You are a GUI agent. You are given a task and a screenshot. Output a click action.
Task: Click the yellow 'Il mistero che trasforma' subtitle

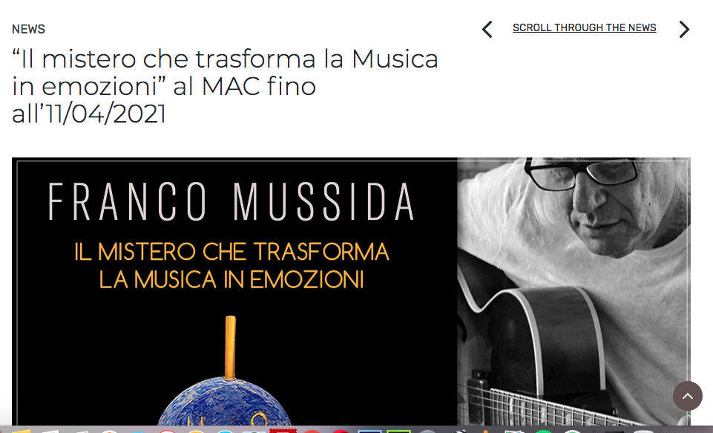pyautogui.click(x=231, y=251)
